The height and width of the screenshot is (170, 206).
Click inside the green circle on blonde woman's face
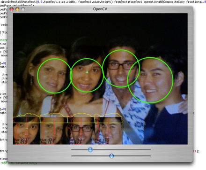coord(54,76)
